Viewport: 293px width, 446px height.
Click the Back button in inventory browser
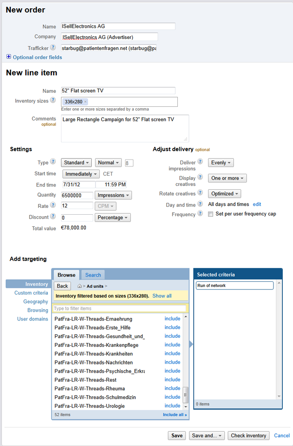click(63, 286)
